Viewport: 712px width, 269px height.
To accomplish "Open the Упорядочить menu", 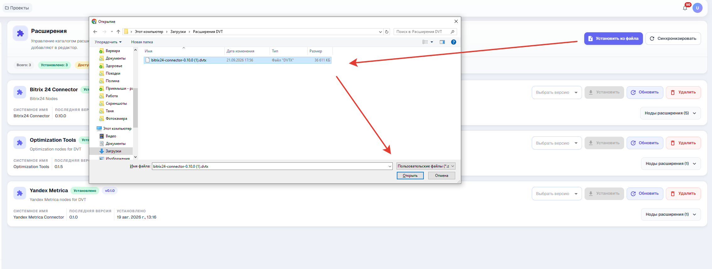I will (x=108, y=42).
